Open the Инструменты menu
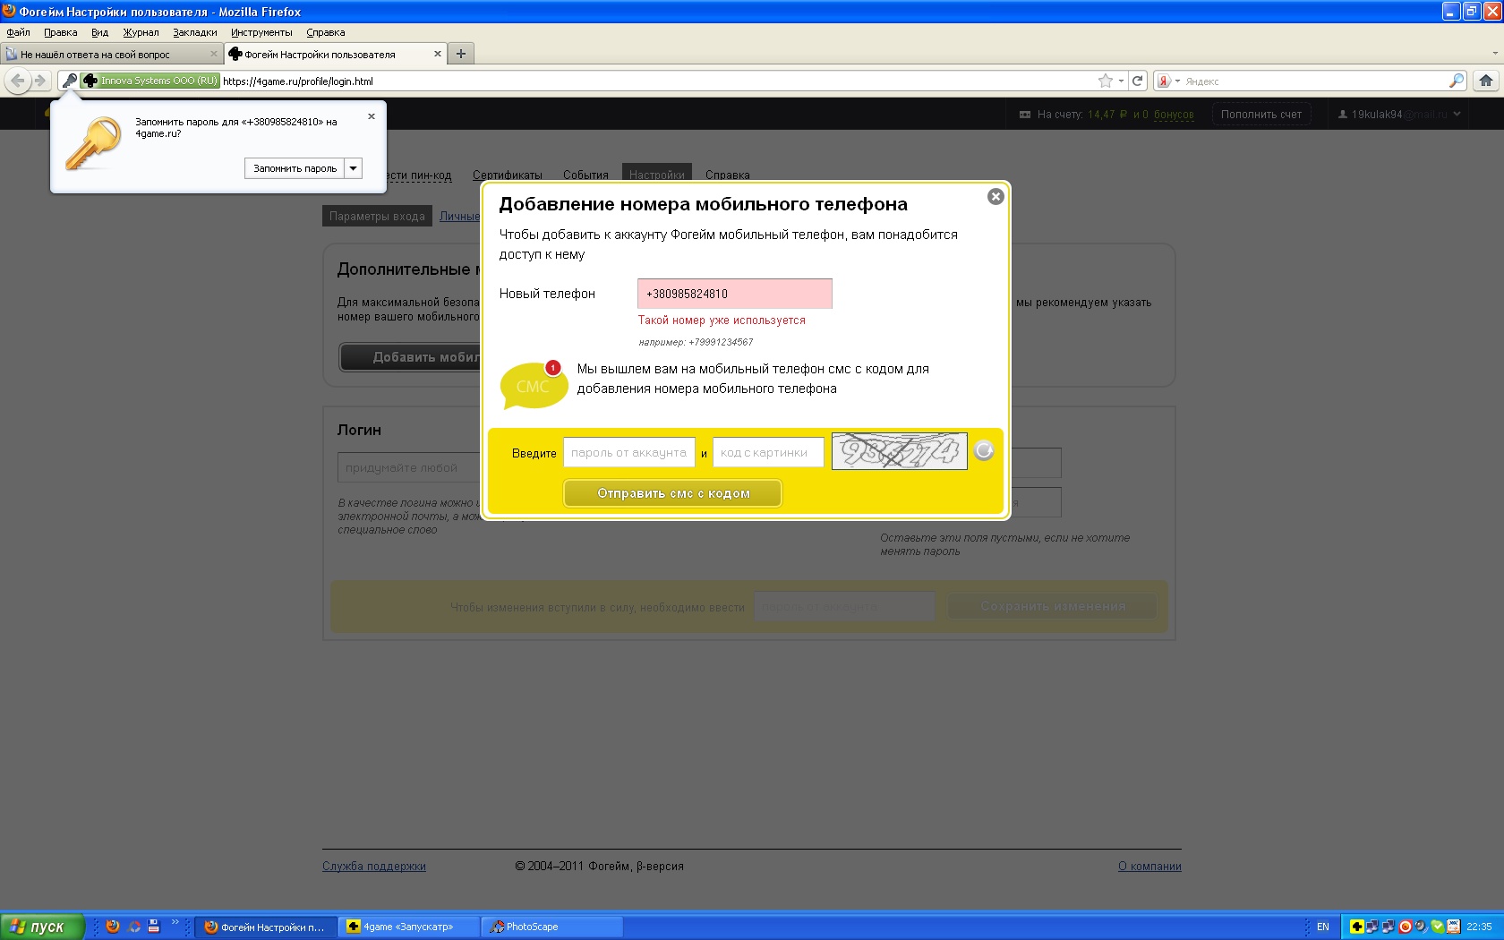This screenshot has width=1504, height=940. point(261,32)
